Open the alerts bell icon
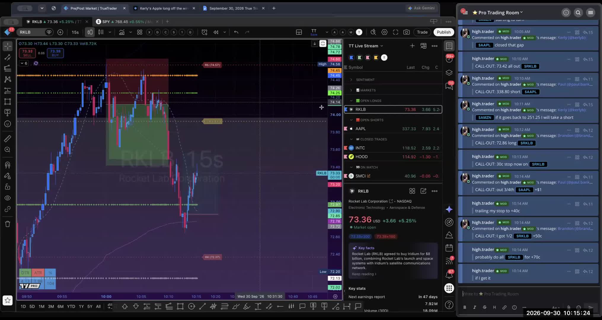This screenshot has height=320, width=602. [x=449, y=275]
